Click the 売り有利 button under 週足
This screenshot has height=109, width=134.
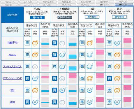[119, 17]
